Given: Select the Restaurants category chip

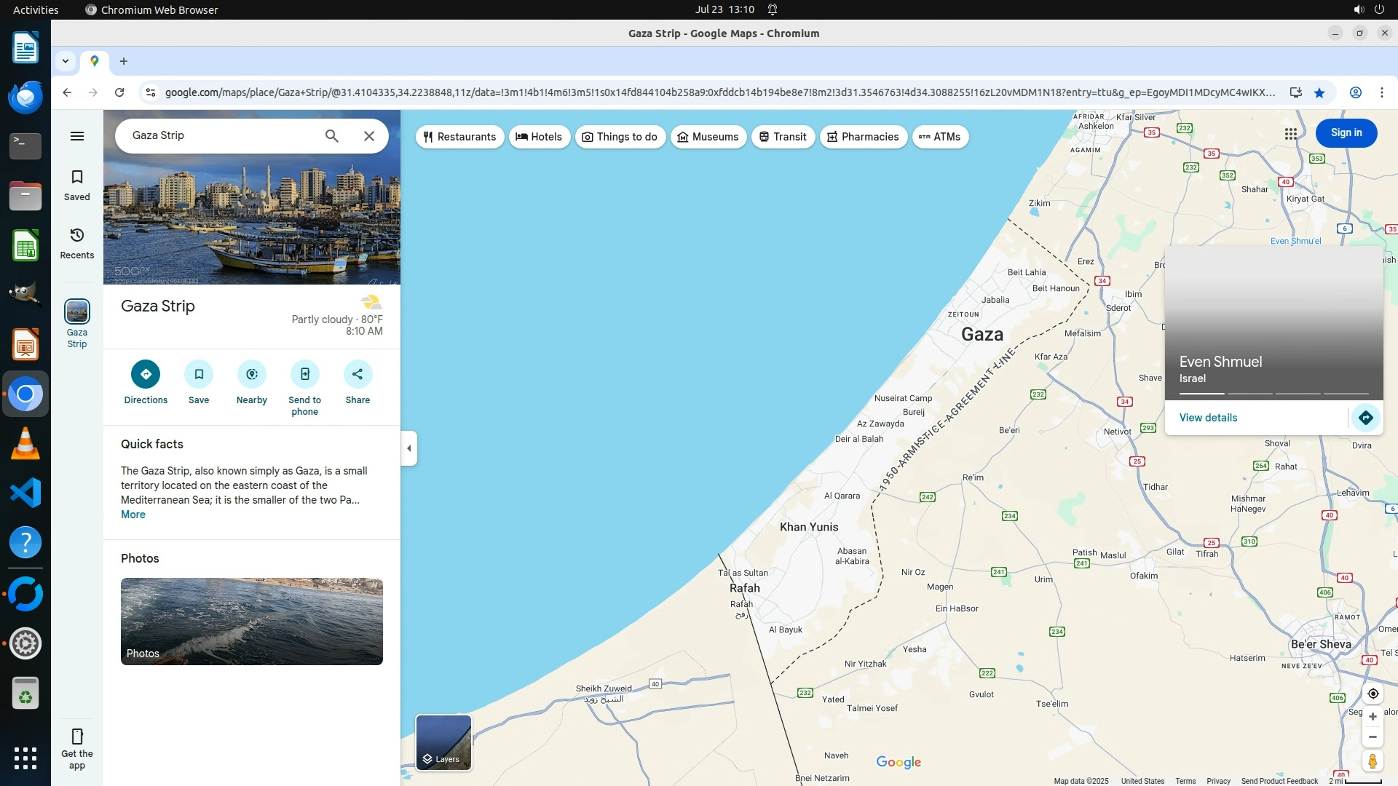Looking at the screenshot, I should [x=459, y=137].
